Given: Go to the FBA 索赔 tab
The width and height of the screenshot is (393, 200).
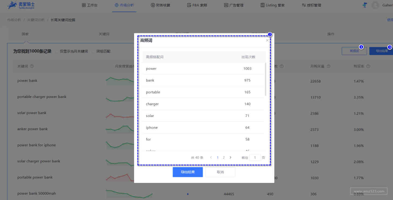Looking at the screenshot, I should (197, 5).
